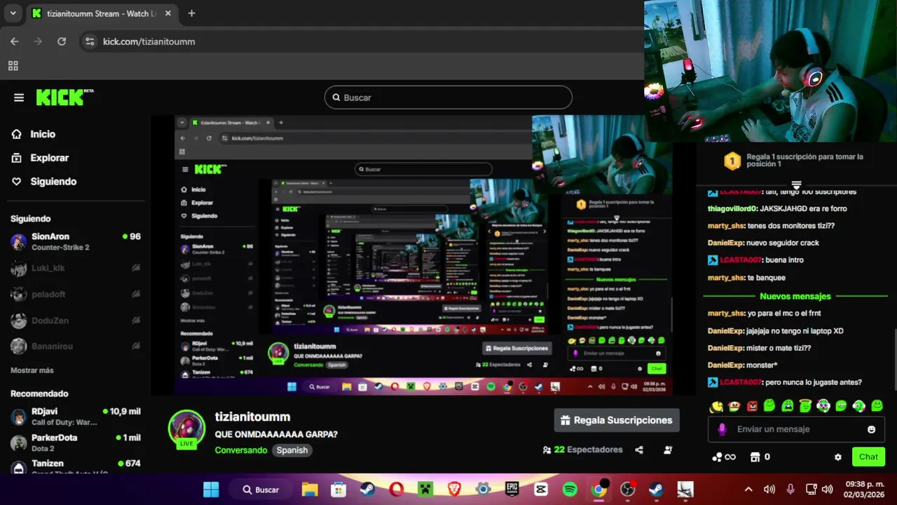Click the green Kick logo

coord(64,97)
